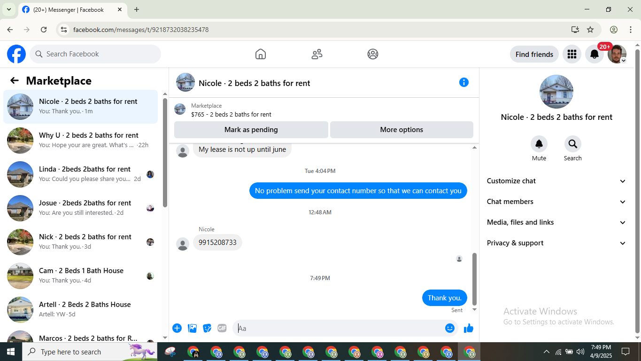This screenshot has width=641, height=361.
Task: Click the Search Facebook field
Action: [95, 54]
